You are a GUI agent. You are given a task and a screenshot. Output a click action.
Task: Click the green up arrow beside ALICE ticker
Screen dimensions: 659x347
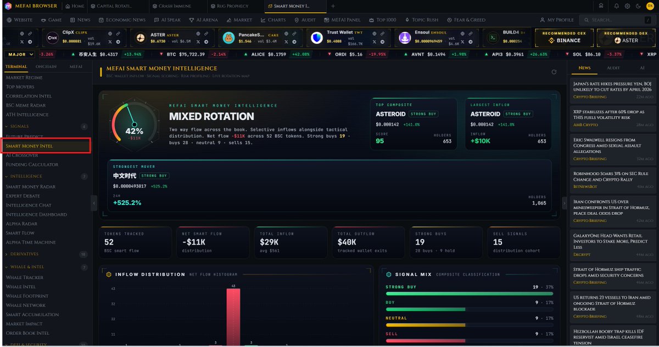[x=247, y=54]
